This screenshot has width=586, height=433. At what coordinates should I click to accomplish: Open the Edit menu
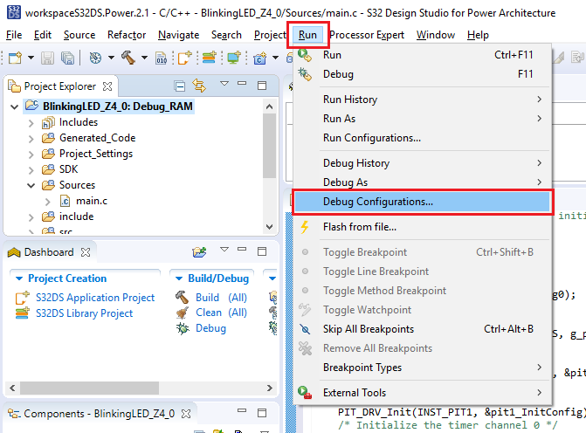(x=43, y=35)
